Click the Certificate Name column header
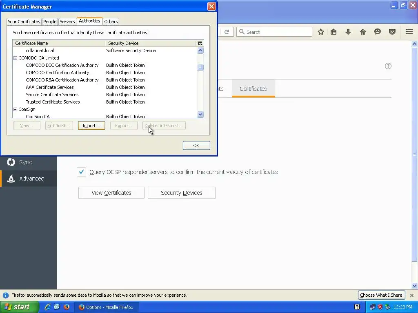The image size is (418, 313). tap(59, 43)
